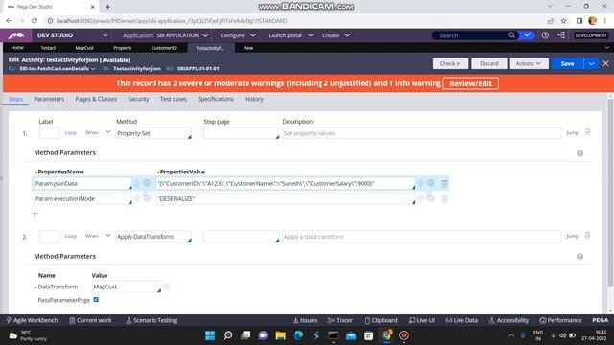This screenshot has height=345, width=614.
Task: Expand the DEV STUDIO dropdown
Action: [105, 35]
